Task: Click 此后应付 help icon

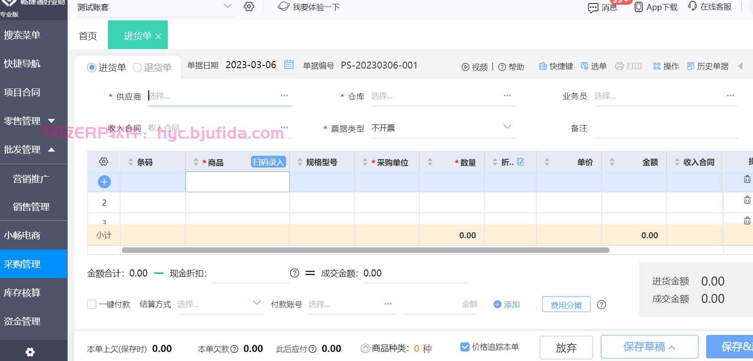Action: (313, 349)
